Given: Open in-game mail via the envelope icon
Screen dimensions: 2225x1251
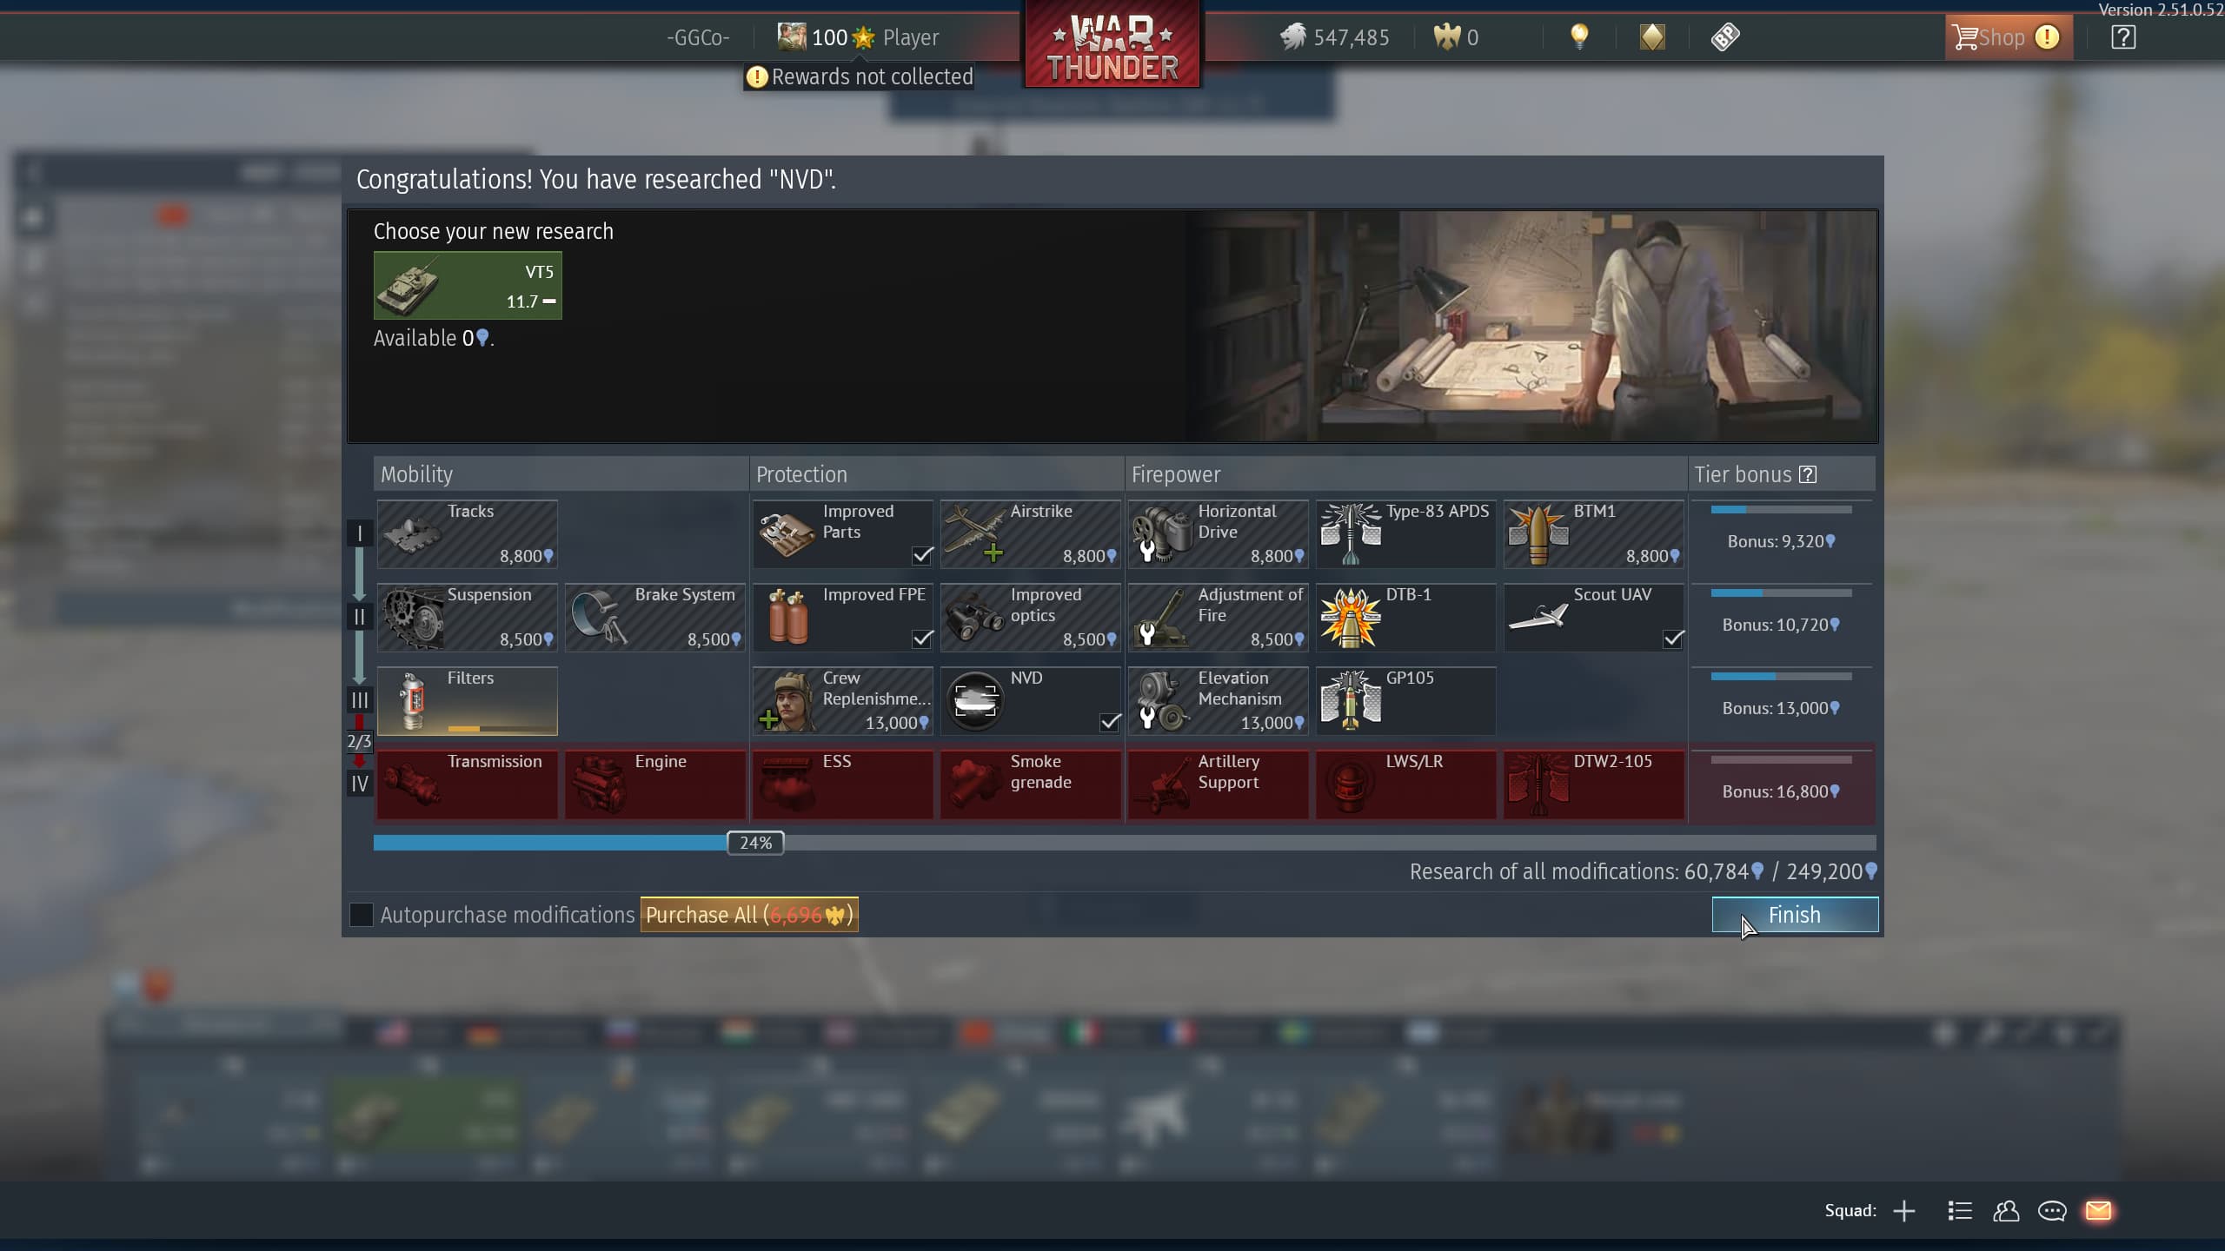Looking at the screenshot, I should 2098,1210.
